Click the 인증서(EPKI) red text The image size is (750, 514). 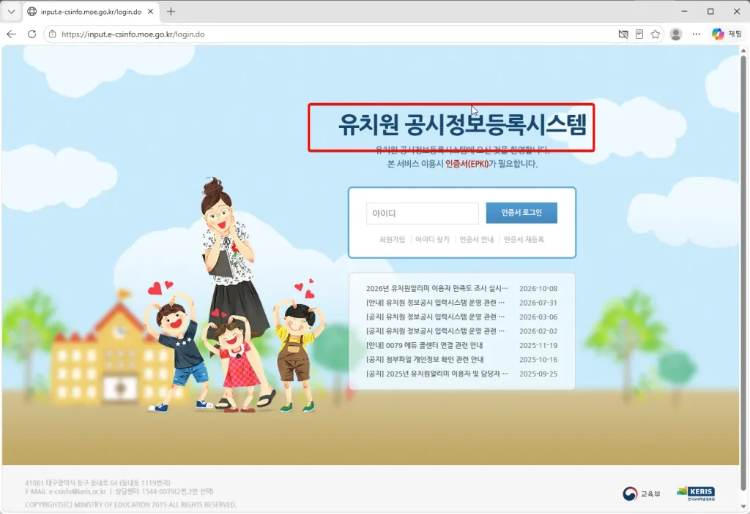pos(467,164)
